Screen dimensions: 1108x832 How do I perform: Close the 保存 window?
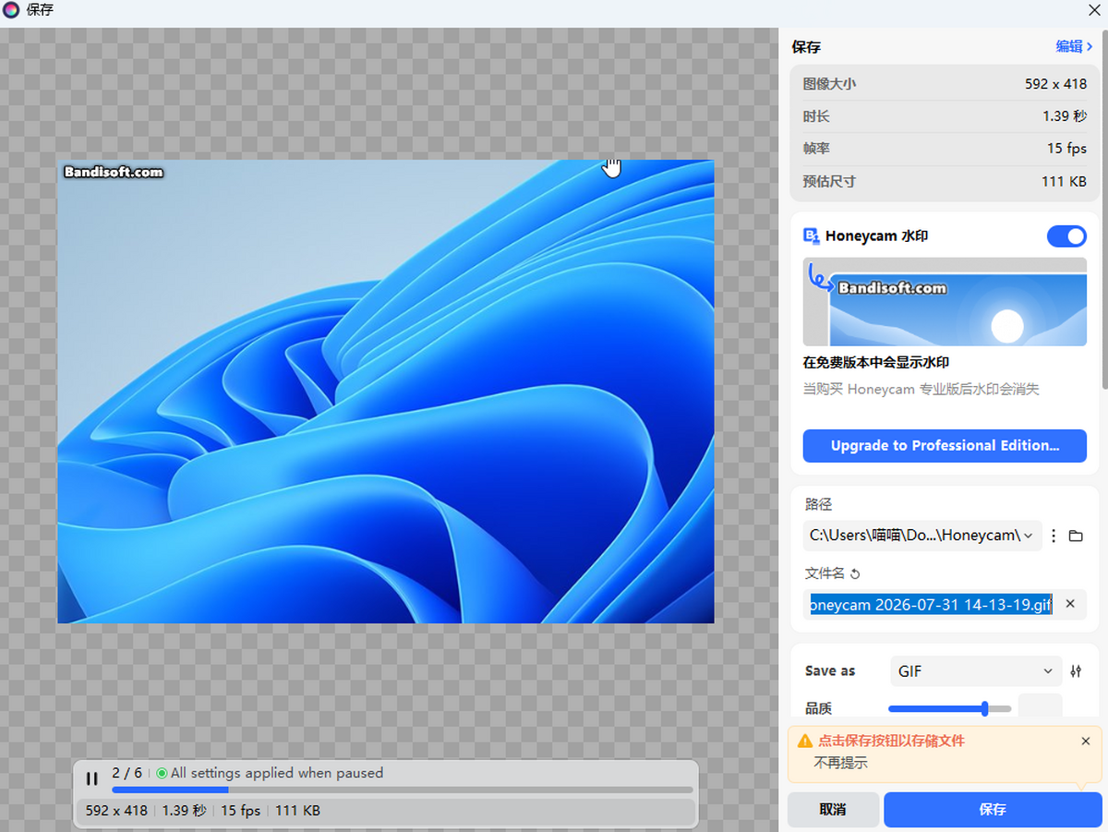click(x=1094, y=10)
